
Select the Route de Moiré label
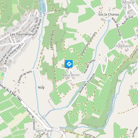(x=37, y=27)
